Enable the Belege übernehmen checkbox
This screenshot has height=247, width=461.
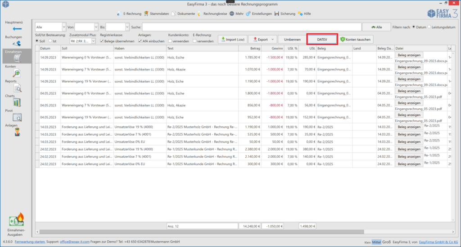[x=102, y=41]
